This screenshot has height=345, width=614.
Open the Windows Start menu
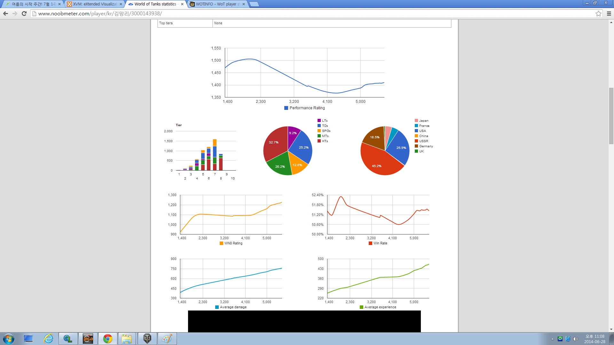pyautogui.click(x=9, y=339)
